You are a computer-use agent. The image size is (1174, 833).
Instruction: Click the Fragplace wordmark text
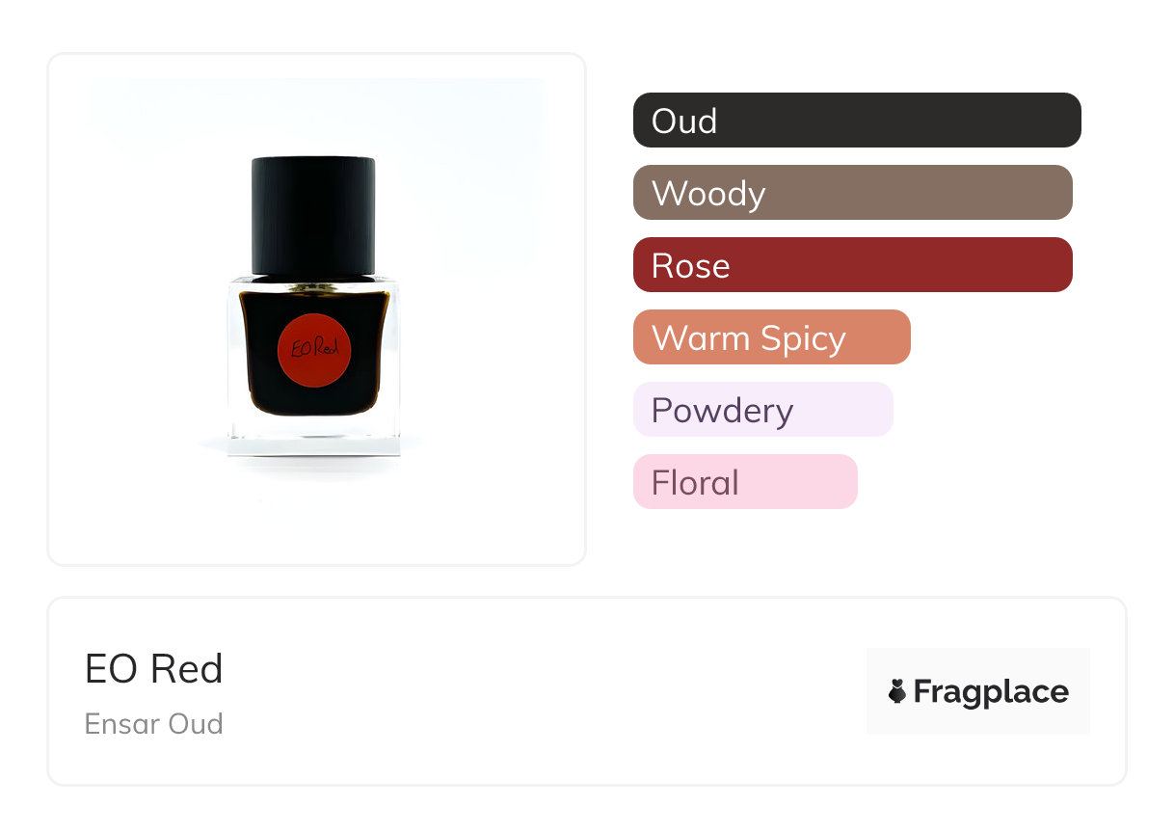point(991,692)
